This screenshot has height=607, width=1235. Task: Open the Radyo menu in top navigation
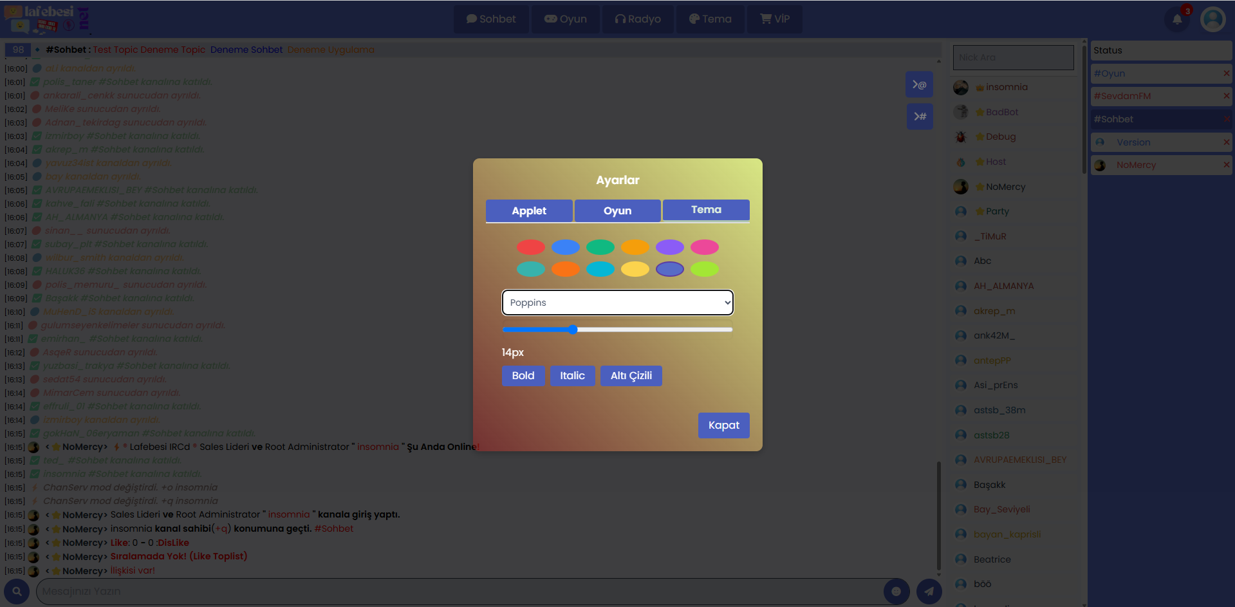[x=637, y=19]
